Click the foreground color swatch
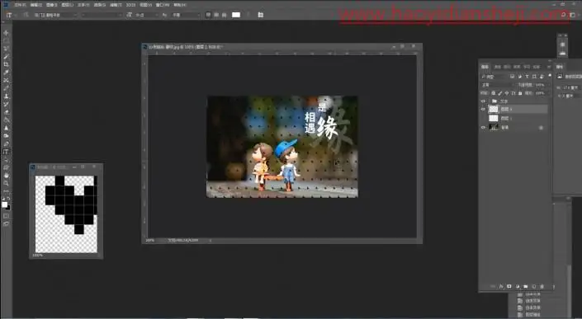The width and height of the screenshot is (582, 319). pyautogui.click(x=4, y=204)
